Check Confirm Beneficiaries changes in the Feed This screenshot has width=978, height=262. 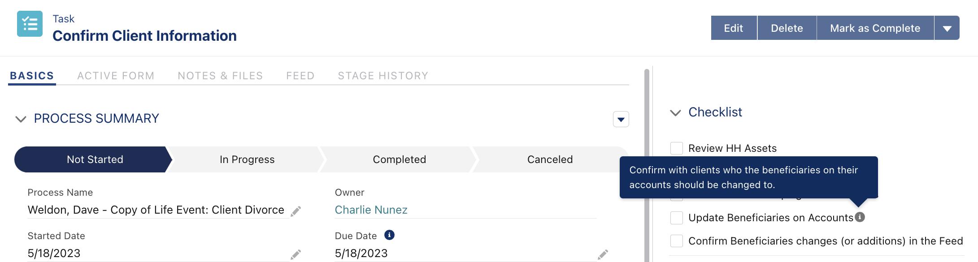point(677,241)
